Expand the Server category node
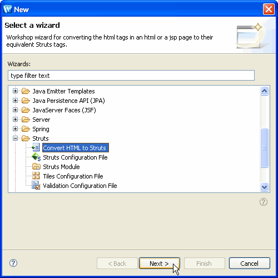The height and width of the screenshot is (278, 278). [x=15, y=120]
